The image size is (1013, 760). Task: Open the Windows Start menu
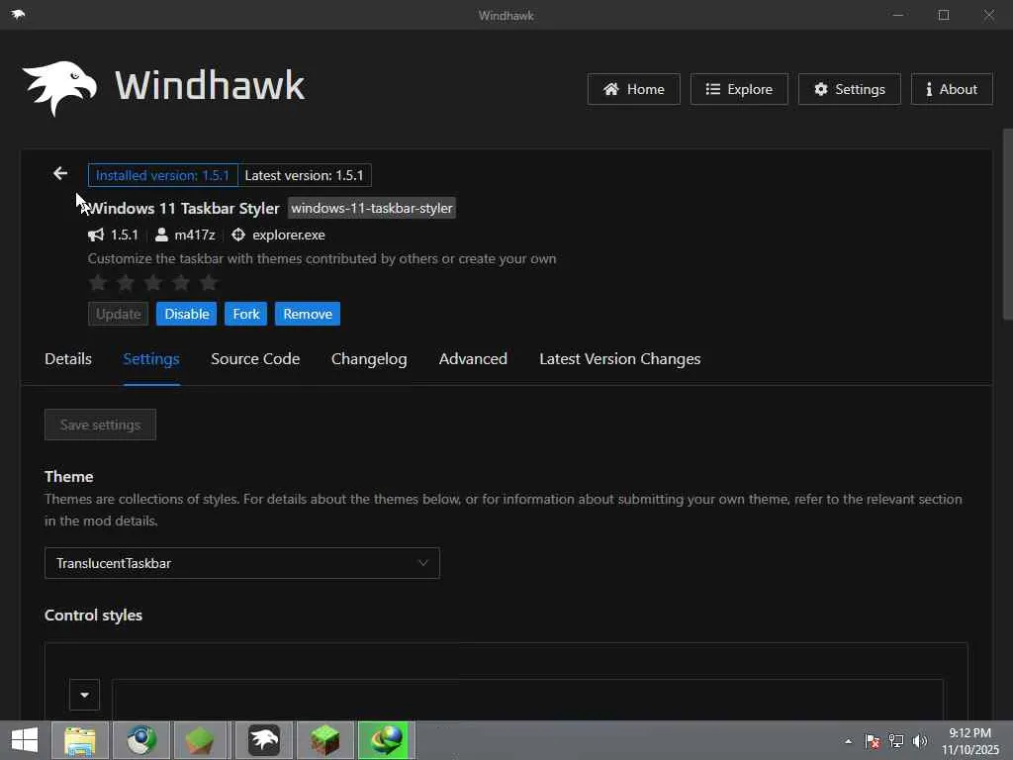click(x=25, y=740)
